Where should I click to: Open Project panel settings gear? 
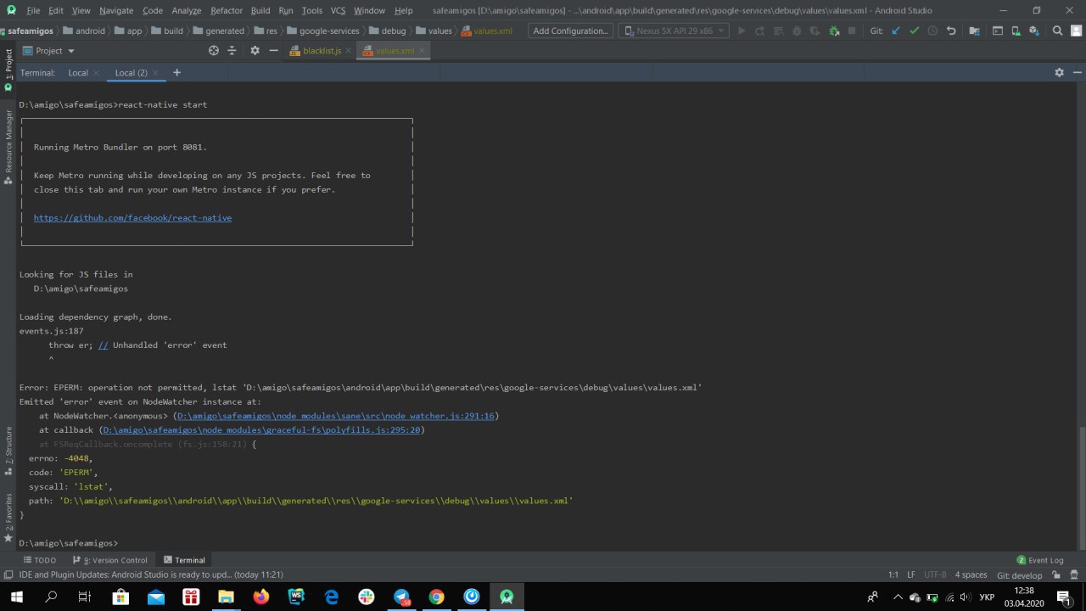pyautogui.click(x=255, y=51)
